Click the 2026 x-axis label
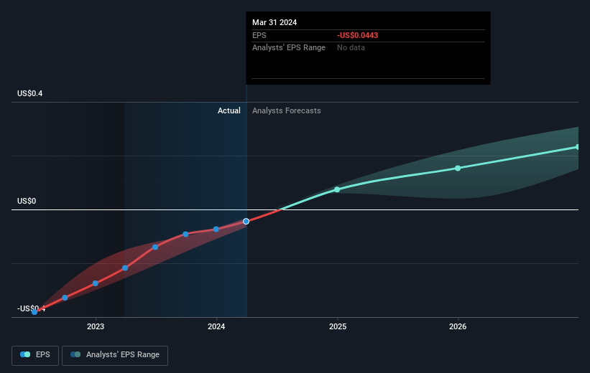The height and width of the screenshot is (373, 590). (x=458, y=326)
